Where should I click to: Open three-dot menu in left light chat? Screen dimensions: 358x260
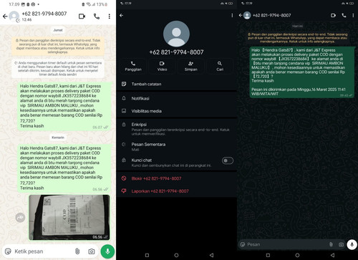click(x=110, y=16)
